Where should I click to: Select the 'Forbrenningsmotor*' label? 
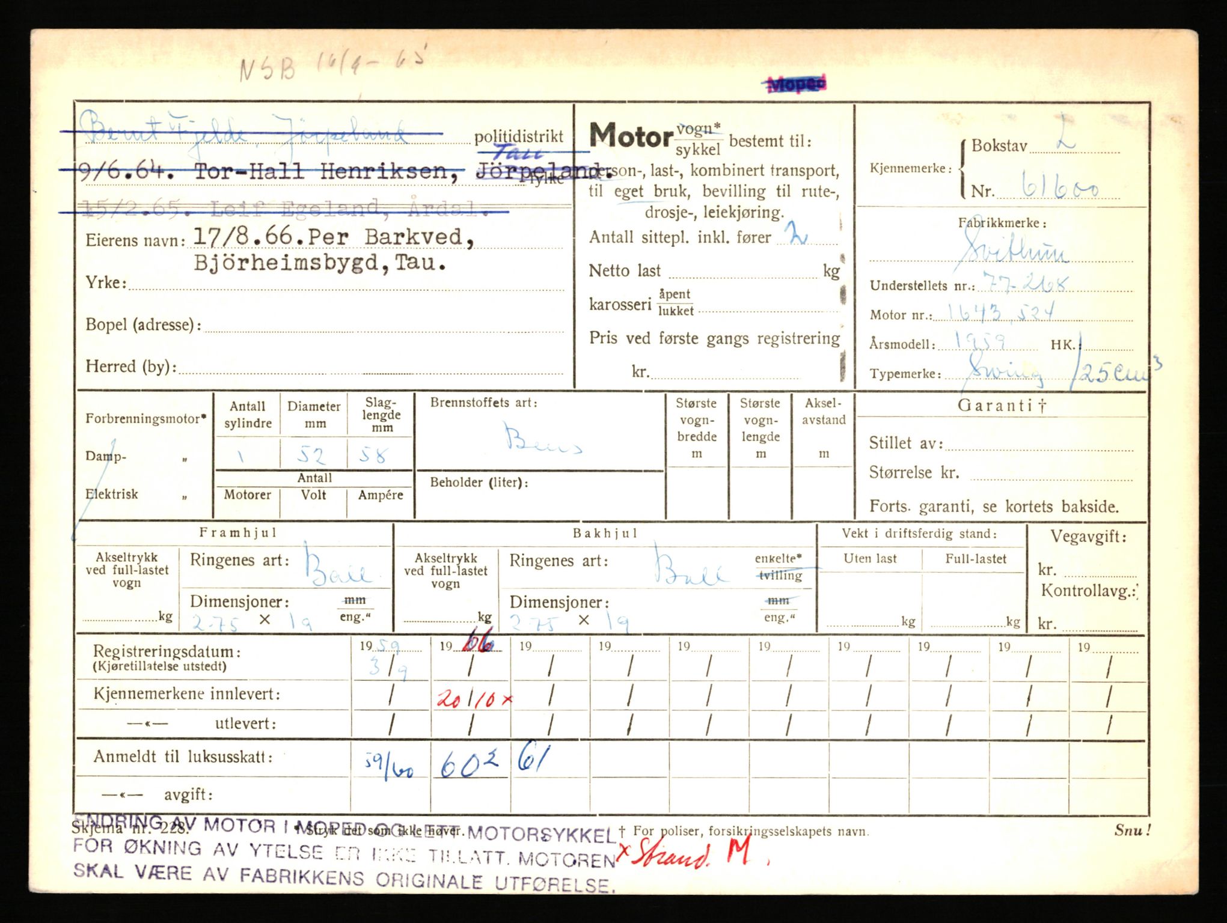(146, 419)
